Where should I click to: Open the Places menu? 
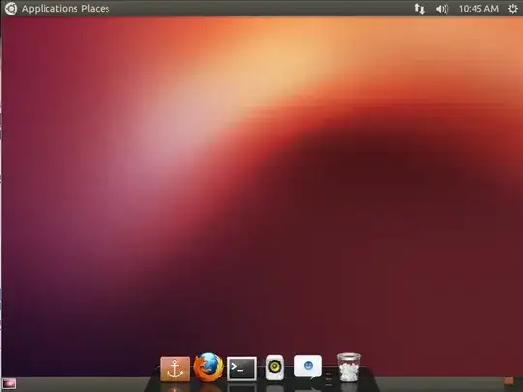[95, 9]
